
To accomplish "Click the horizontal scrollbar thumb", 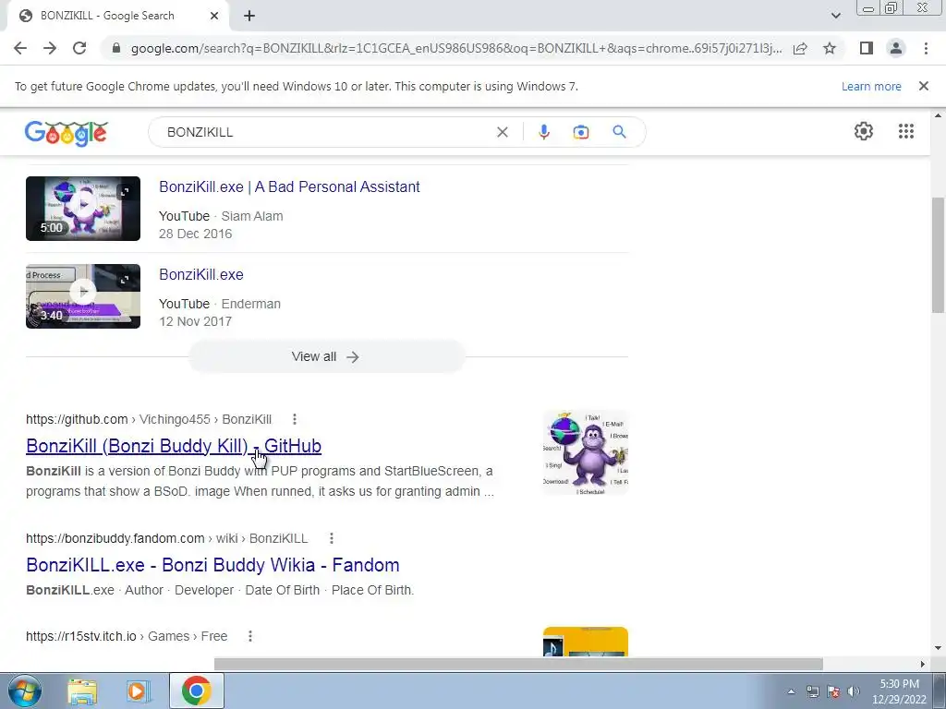I will pos(518,664).
